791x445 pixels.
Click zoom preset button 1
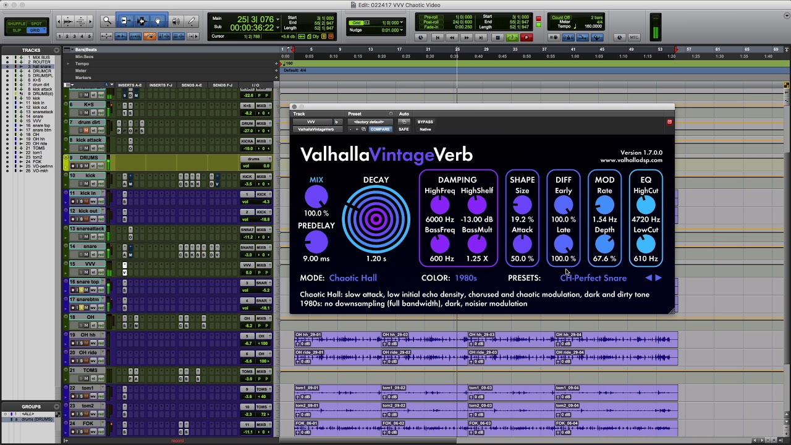pyautogui.click(x=61, y=37)
